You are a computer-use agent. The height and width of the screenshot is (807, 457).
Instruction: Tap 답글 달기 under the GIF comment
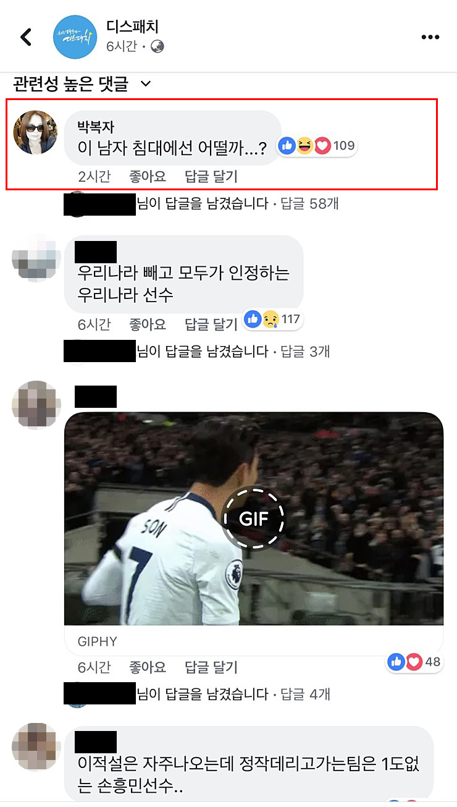[x=211, y=667]
